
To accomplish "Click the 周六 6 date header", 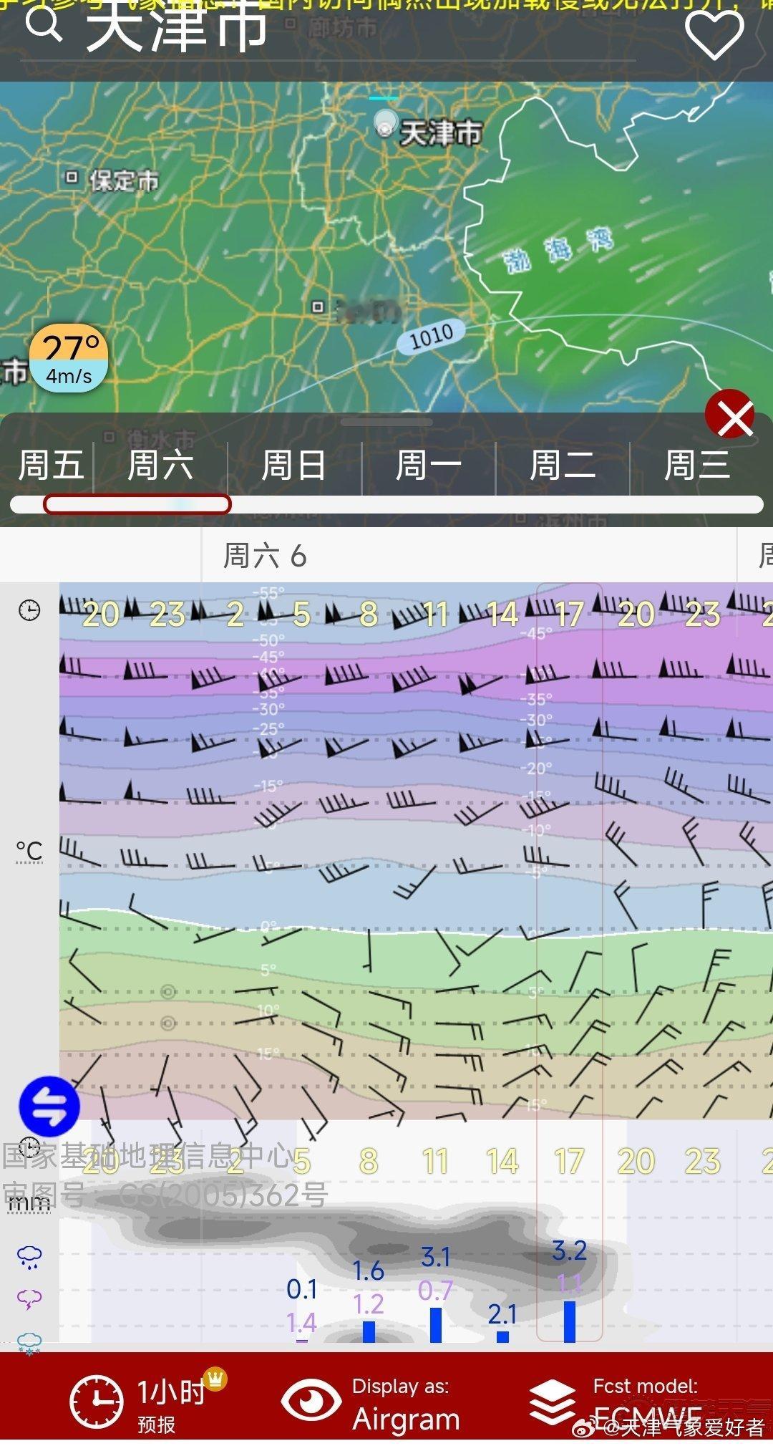I will [x=265, y=556].
